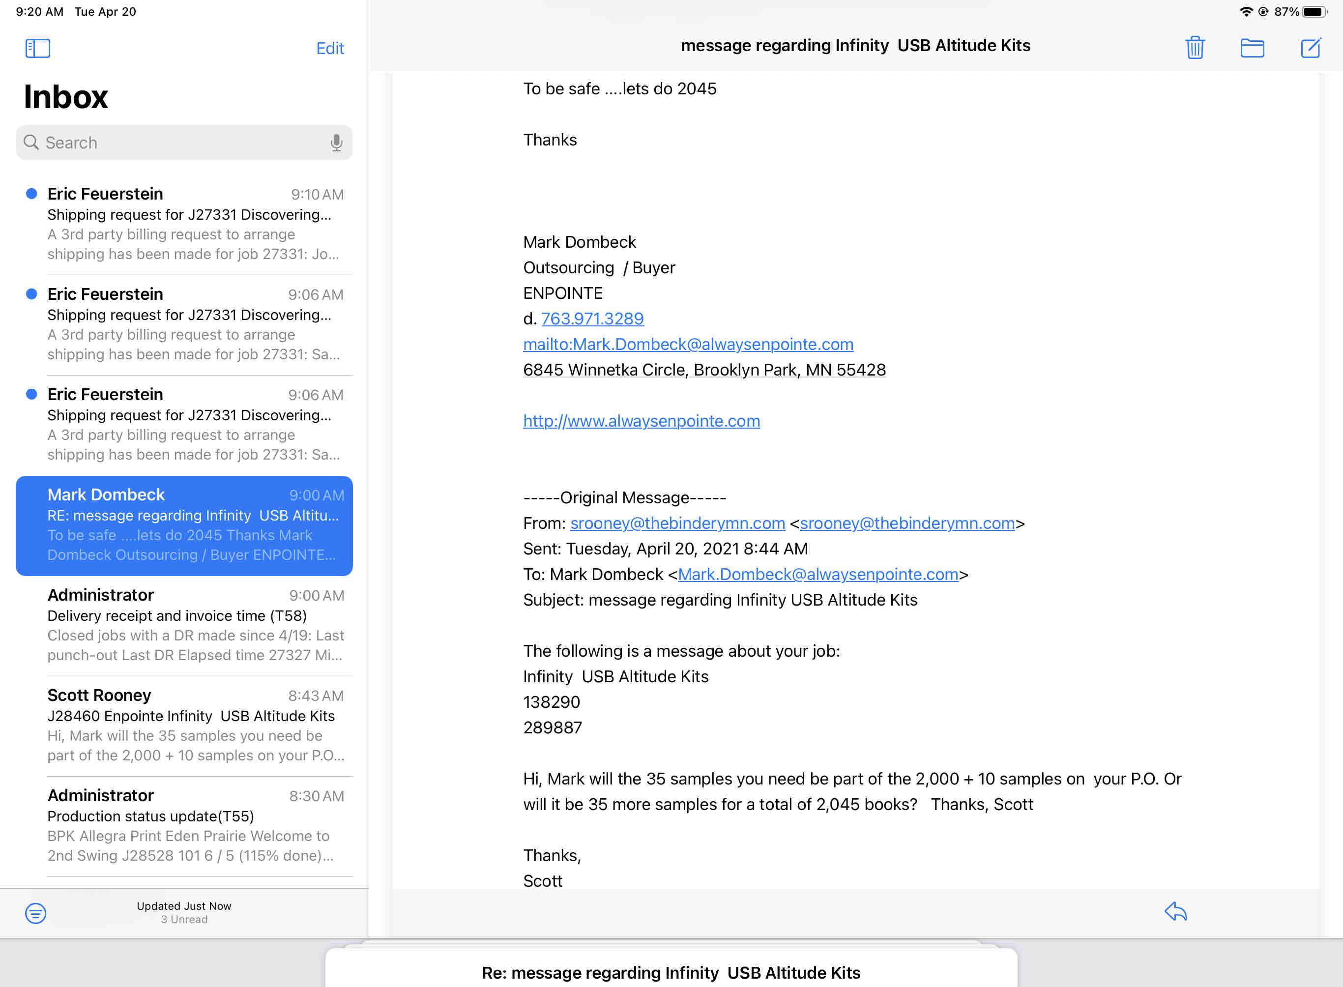Toggle the mailboxes sidebar icon
The height and width of the screenshot is (987, 1343).
click(x=38, y=48)
